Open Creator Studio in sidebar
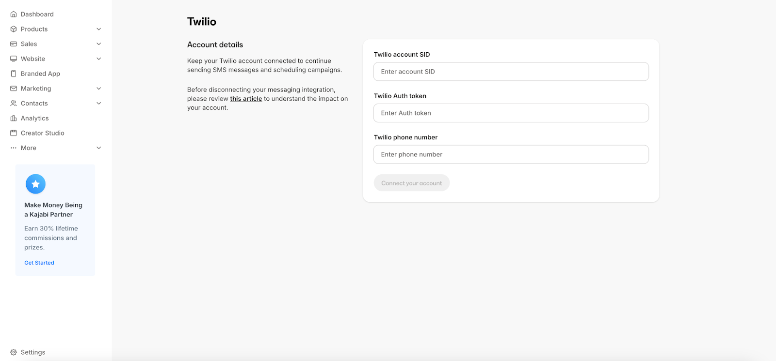 pos(43,133)
